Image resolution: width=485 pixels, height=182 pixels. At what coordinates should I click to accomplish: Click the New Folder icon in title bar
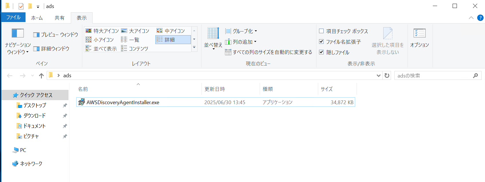pyautogui.click(x=30, y=6)
